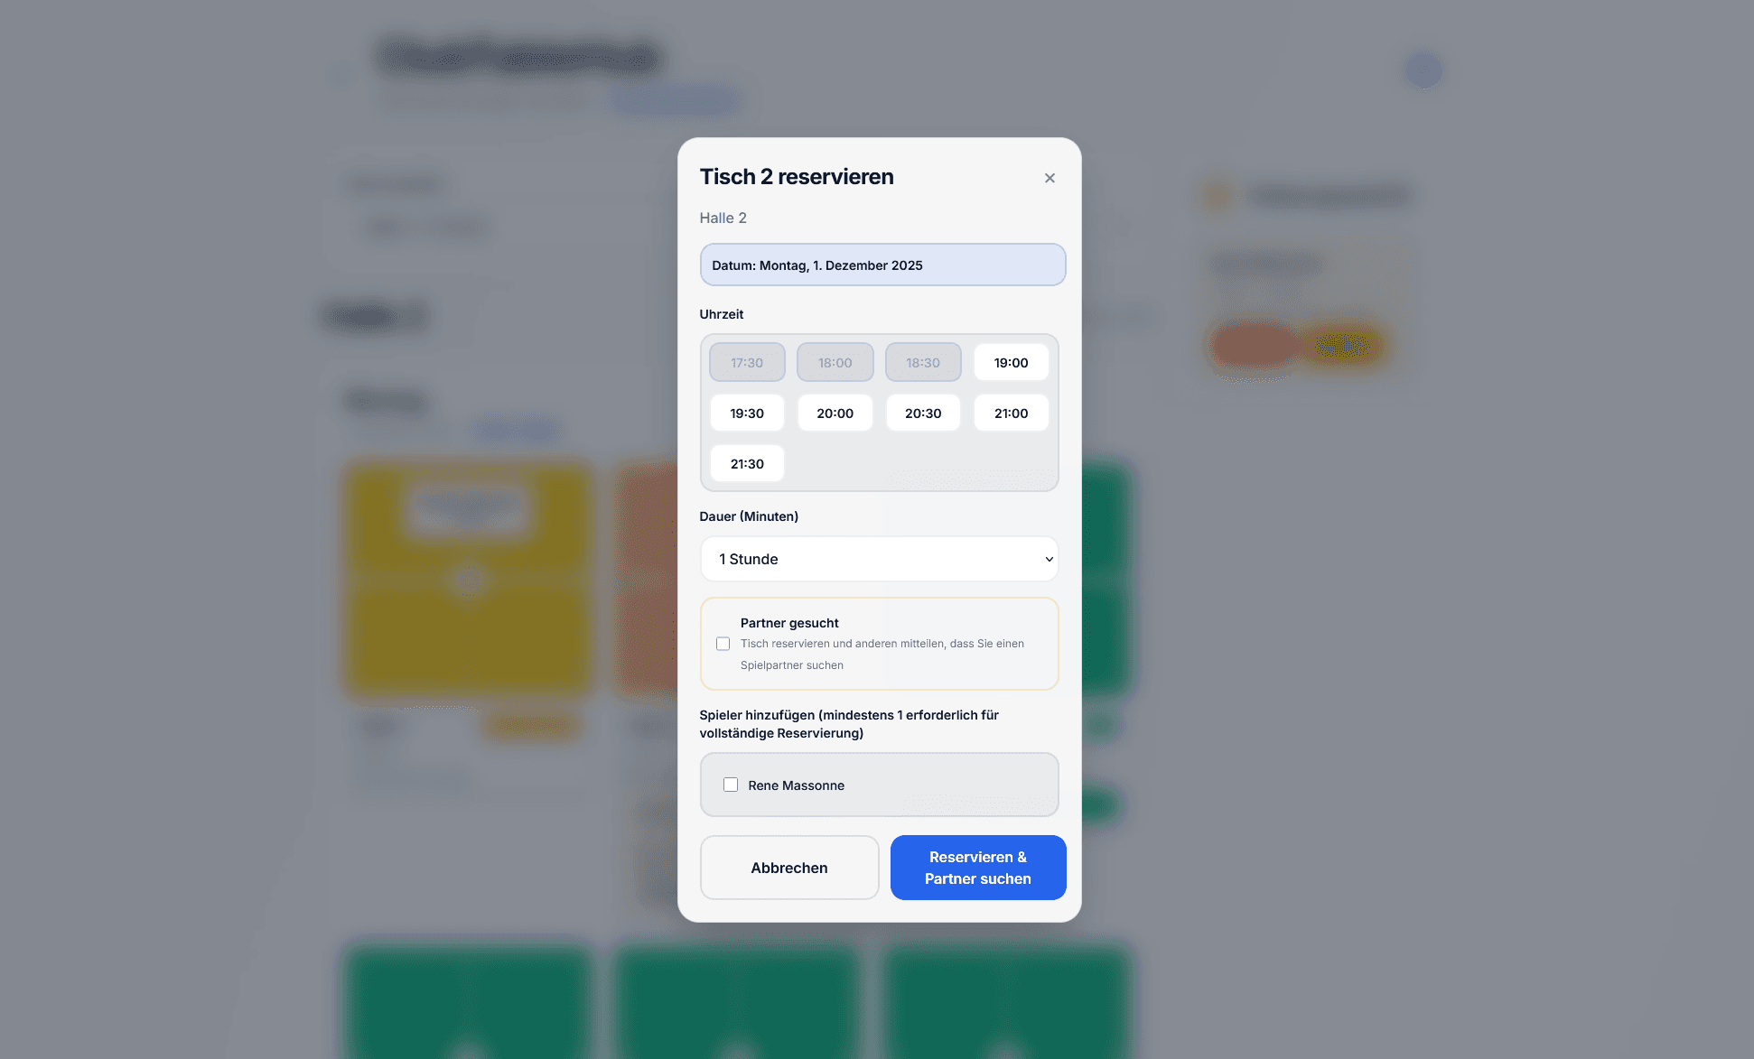
Task: Select the 21:30 time slot
Action: (x=747, y=463)
